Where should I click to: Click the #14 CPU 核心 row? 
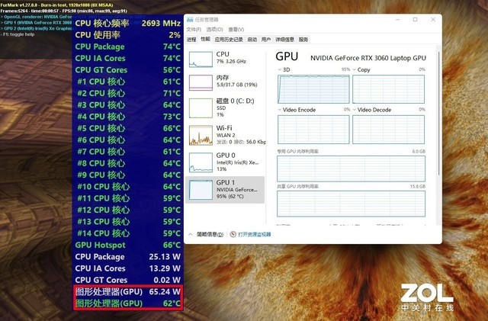coord(127,233)
